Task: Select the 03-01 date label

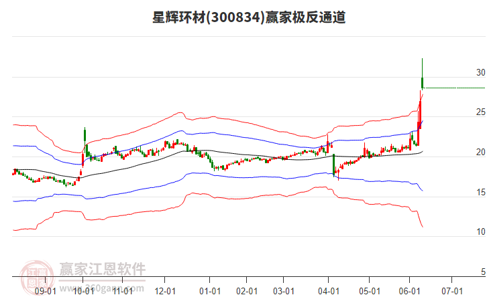Action: [284, 292]
